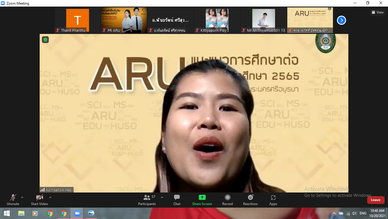Open network Wi-Fi tray icon
388x219 pixels.
(348, 213)
